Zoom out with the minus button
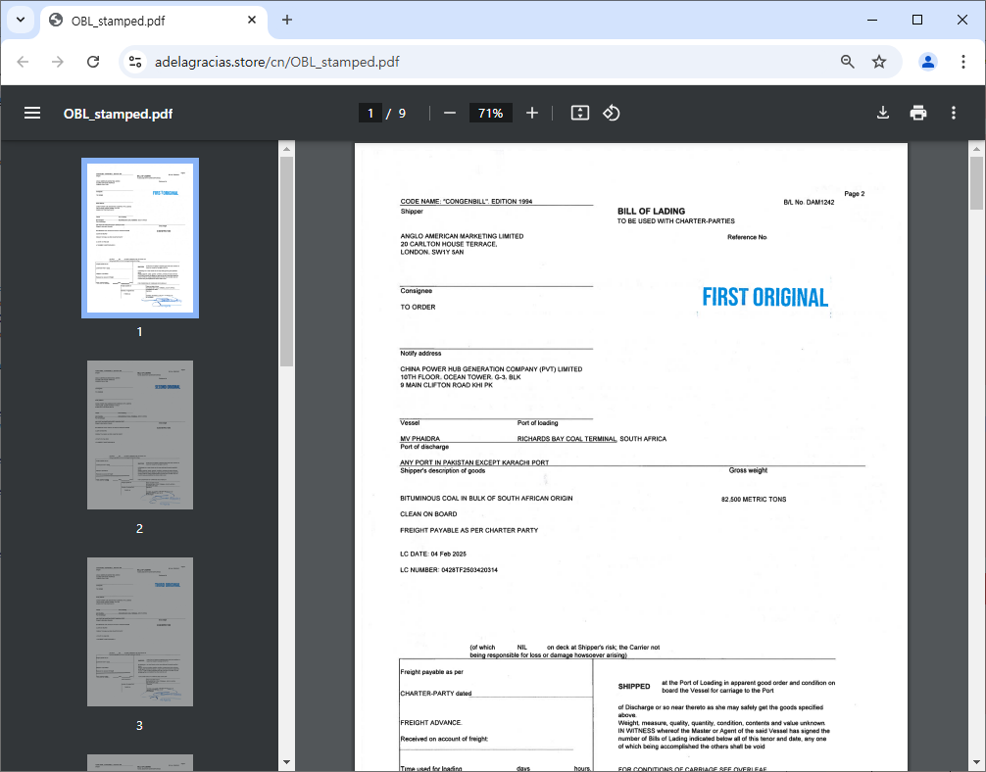Image resolution: width=986 pixels, height=772 pixels. pyautogui.click(x=450, y=114)
